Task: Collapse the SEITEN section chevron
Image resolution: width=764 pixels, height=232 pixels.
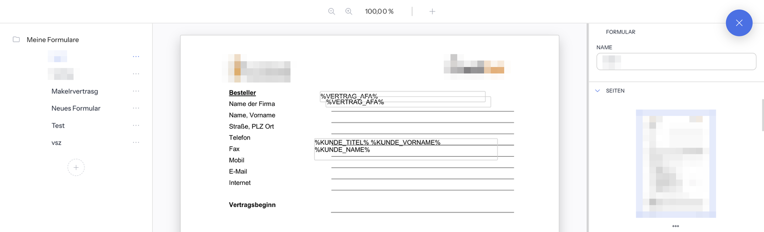Action: tap(598, 91)
